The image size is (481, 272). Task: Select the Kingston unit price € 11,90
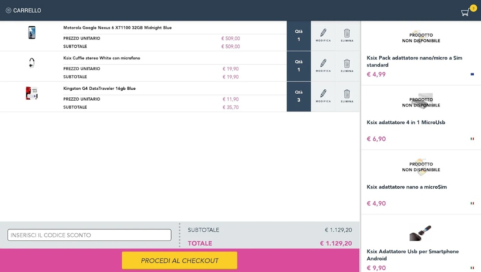click(230, 99)
